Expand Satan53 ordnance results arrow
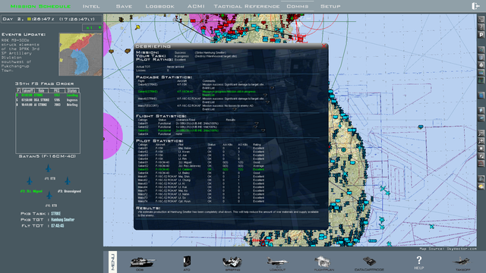Viewport: 486px width, 273px height. coord(263,130)
